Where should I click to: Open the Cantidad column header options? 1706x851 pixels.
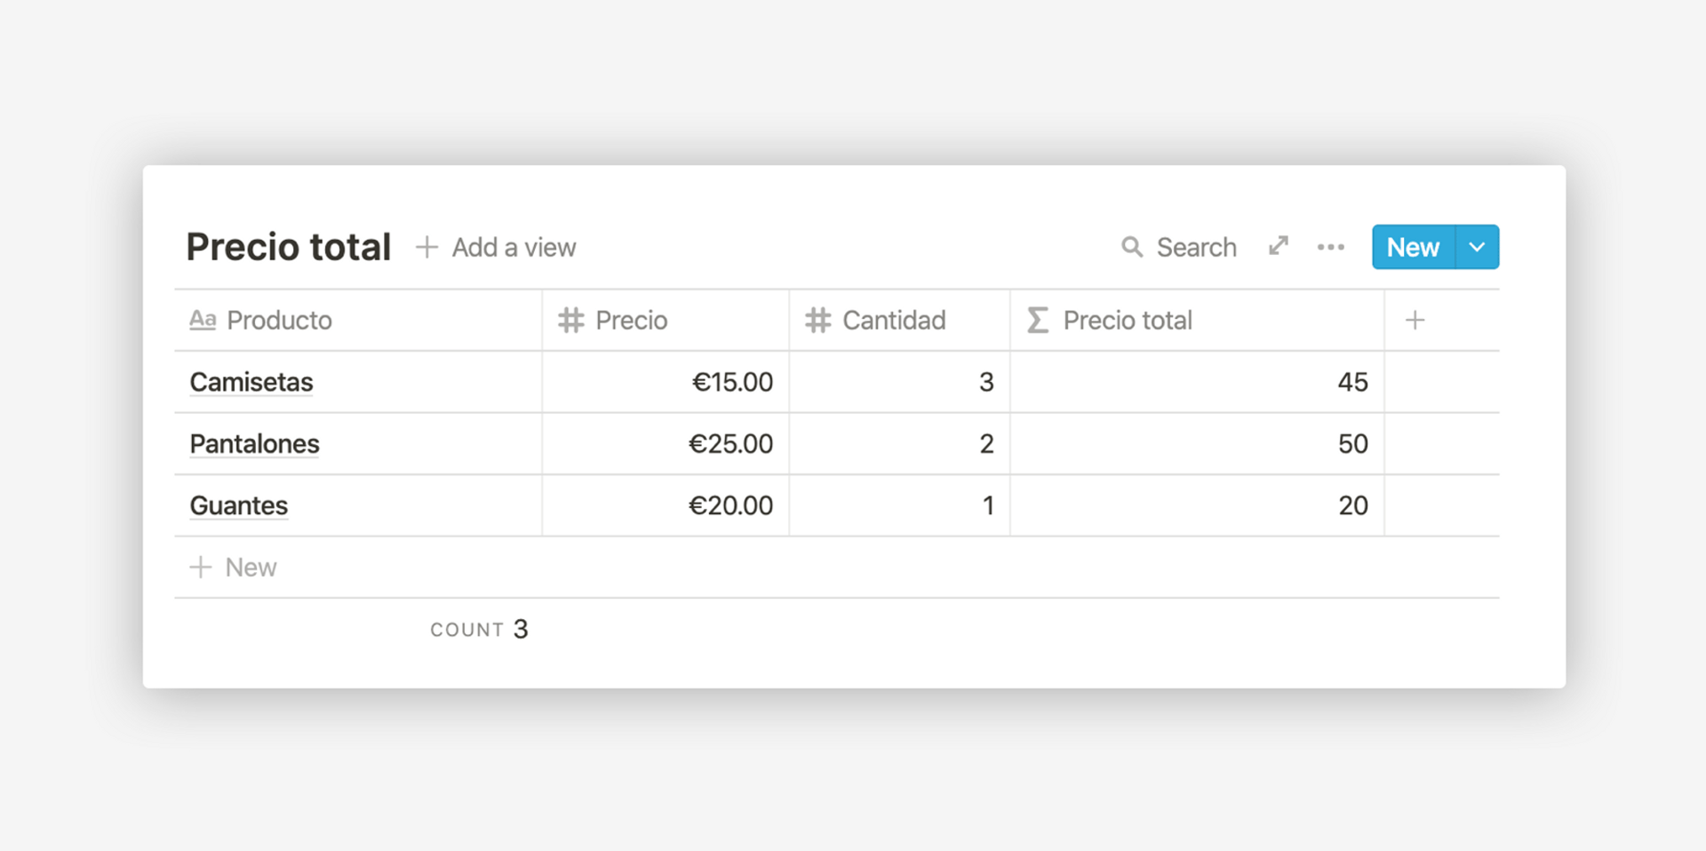[x=892, y=320]
